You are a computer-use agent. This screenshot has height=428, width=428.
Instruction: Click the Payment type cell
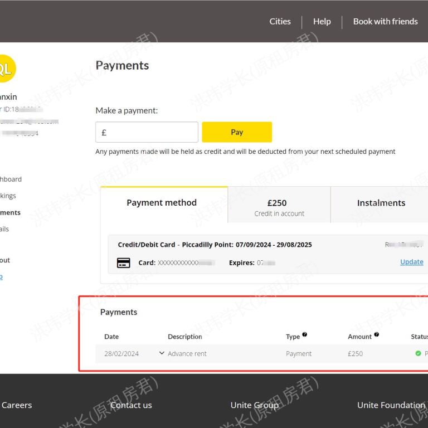299,353
